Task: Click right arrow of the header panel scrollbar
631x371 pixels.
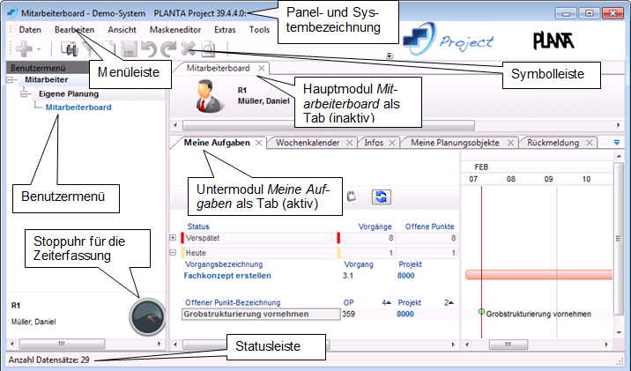Action: (x=619, y=125)
